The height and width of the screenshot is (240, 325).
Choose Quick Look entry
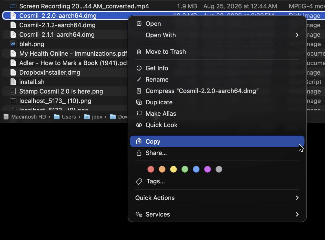(x=217, y=125)
